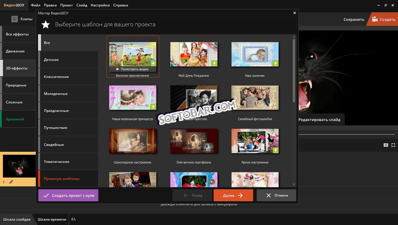This screenshot has width=398, height=225.
Task: Select Природные in the effects sidebar
Action: click(18, 85)
